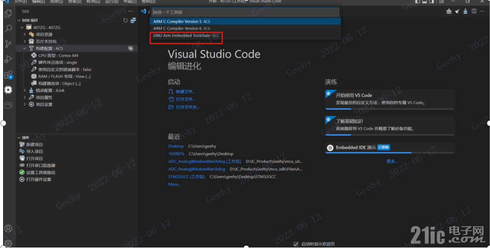Select CPU 类型 : Cortex-M4 item
Viewport: 490px width, 248px height.
58,56
